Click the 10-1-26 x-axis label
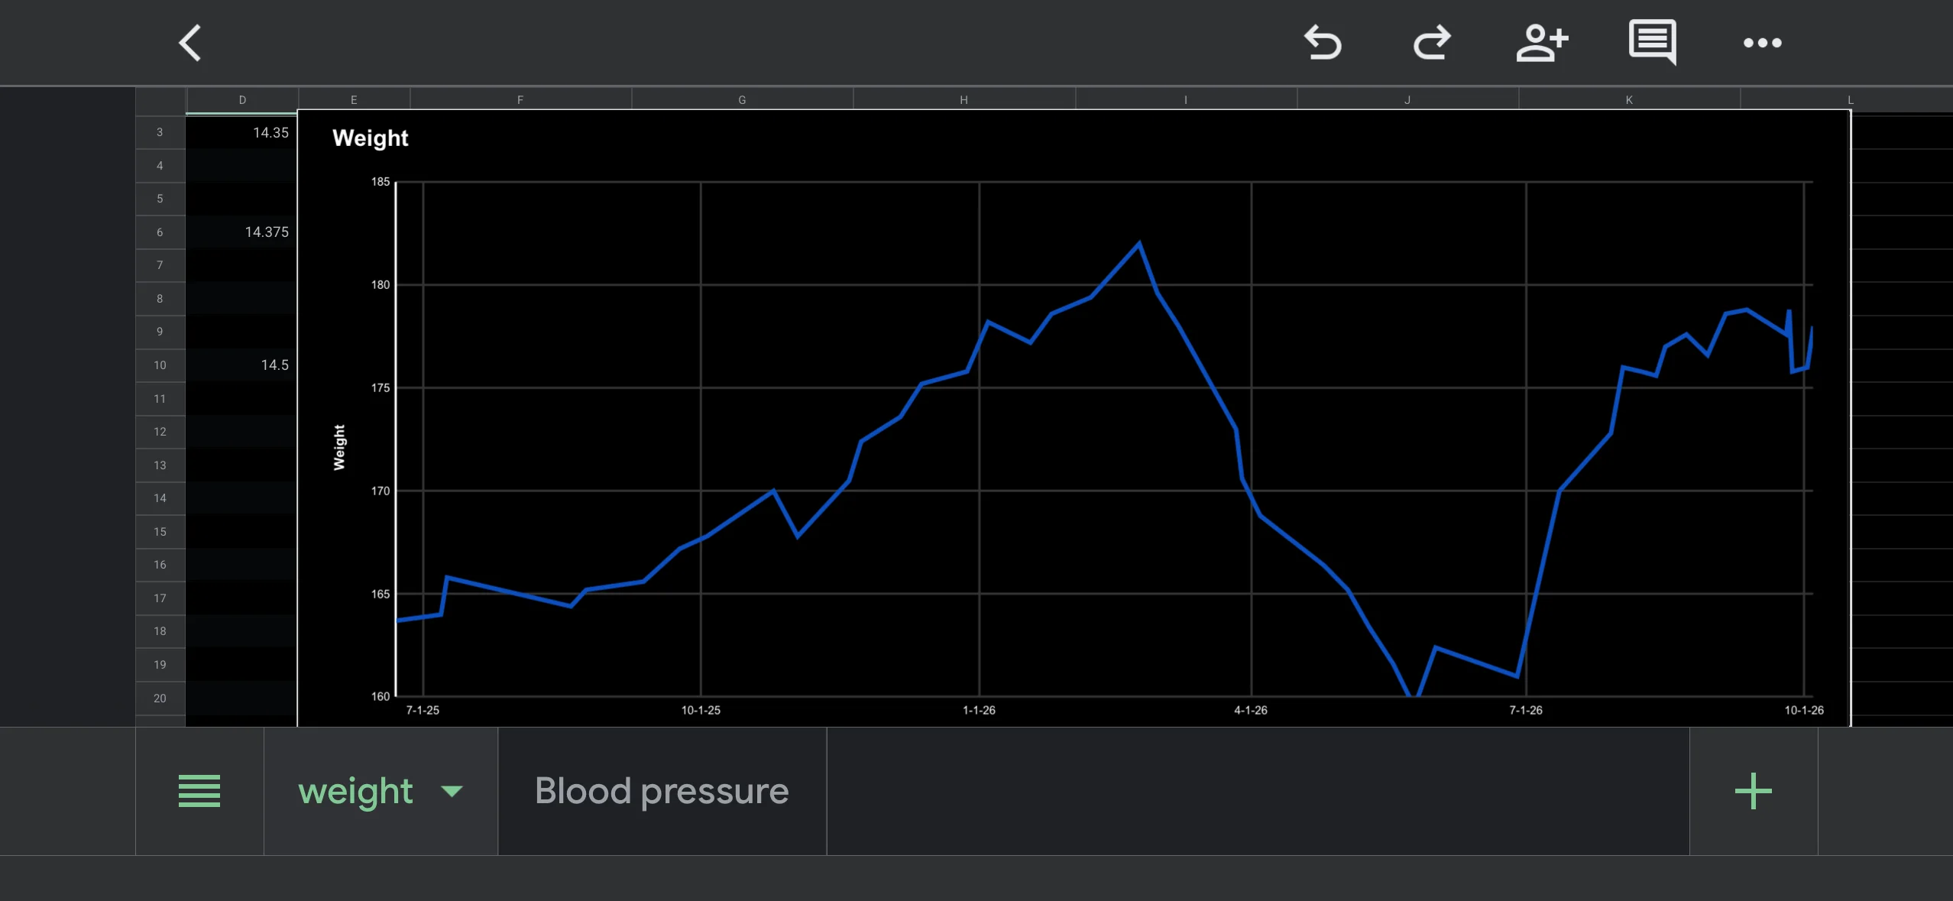Image resolution: width=1953 pixels, height=901 pixels. click(x=1804, y=711)
